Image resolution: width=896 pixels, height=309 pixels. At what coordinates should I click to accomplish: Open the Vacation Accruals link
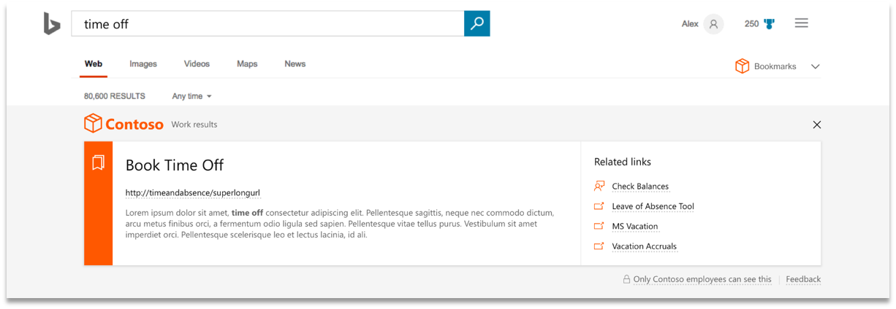click(645, 246)
